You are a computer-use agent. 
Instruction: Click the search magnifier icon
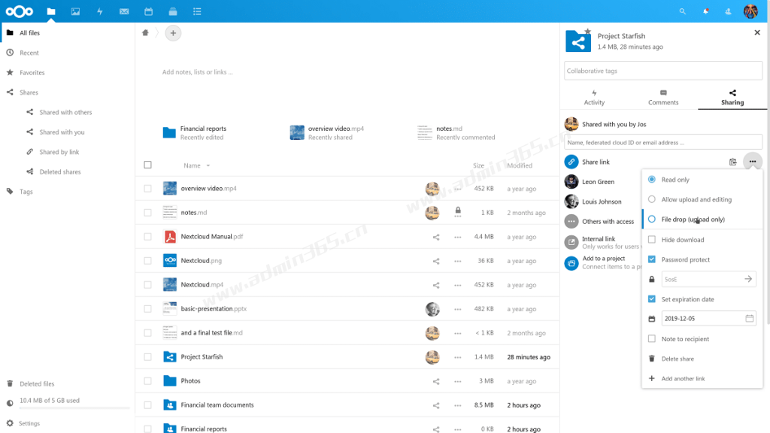pos(683,11)
